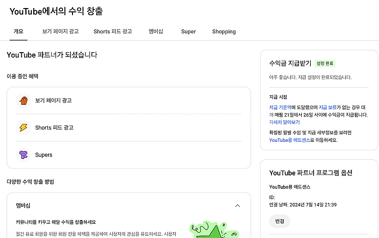Viewport: 379px width, 238px height.
Task: Click the YouTube 파트너 프로그램 옵션 heading
Action: [x=311, y=173]
